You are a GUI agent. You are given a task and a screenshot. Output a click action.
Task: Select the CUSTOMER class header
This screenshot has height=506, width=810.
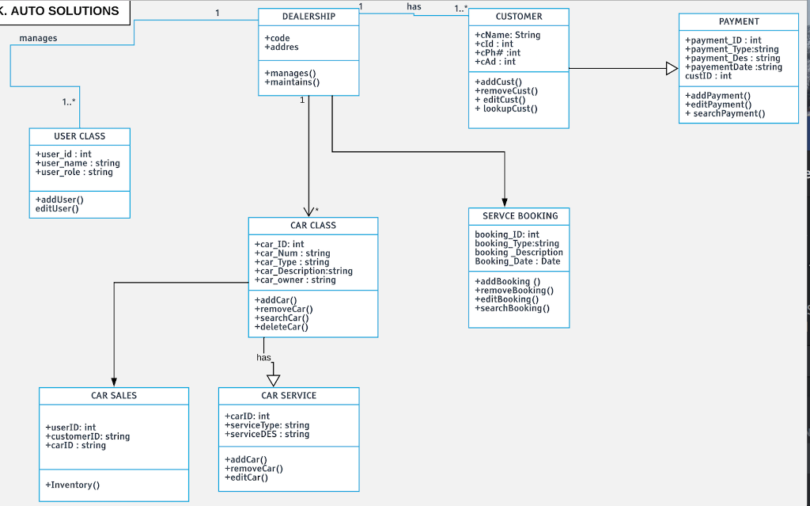coord(518,17)
